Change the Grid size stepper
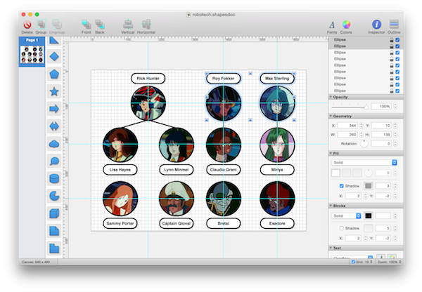This screenshot has width=422, height=292. pyautogui.click(x=371, y=262)
